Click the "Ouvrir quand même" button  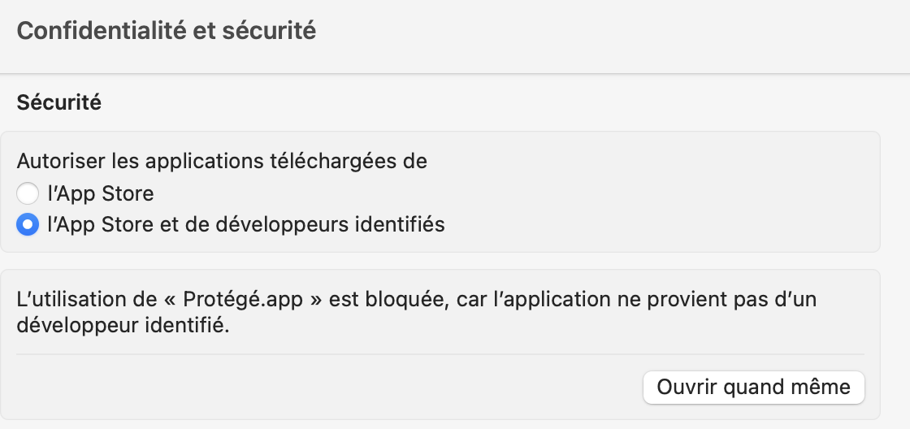point(753,388)
